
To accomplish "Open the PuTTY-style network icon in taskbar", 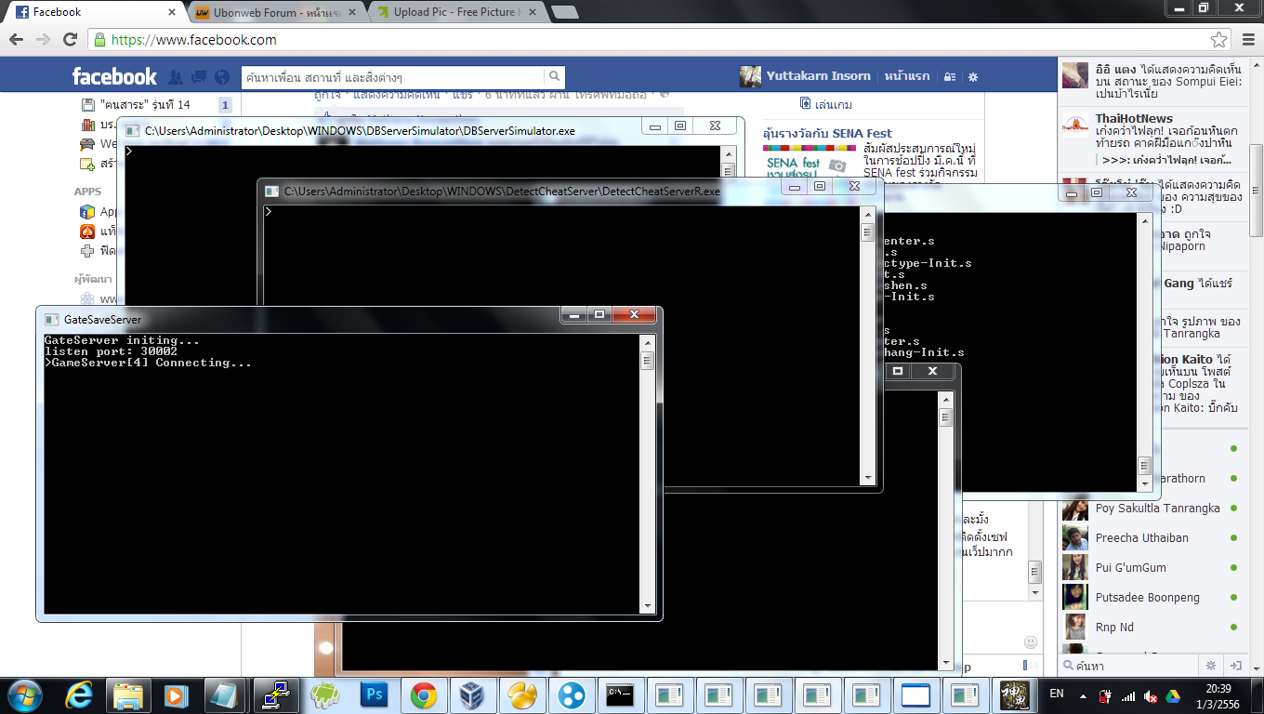I will pos(275,694).
